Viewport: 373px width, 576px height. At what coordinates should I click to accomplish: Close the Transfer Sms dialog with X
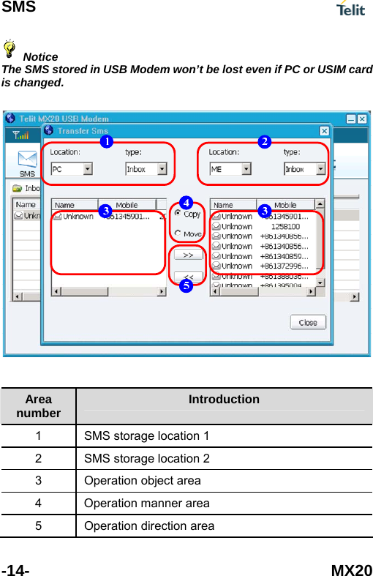324,131
